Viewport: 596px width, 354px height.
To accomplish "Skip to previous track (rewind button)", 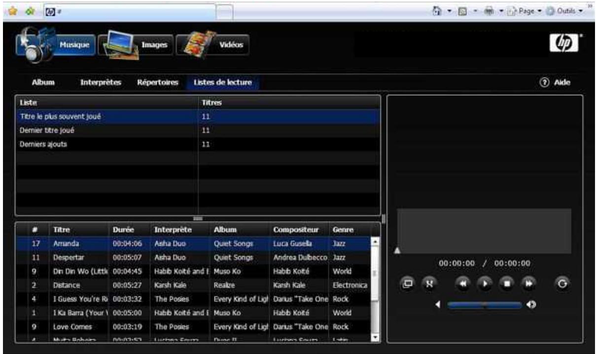I will pyautogui.click(x=464, y=284).
